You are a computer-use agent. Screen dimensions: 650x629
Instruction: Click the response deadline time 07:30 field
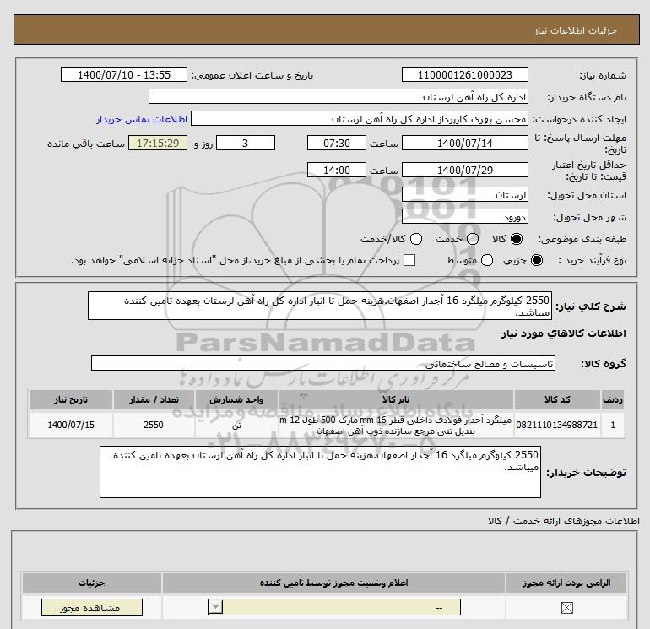[337, 143]
